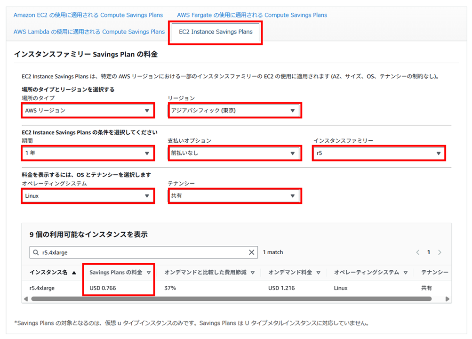Click the table's horizontal scrollbar thumb
Viewport: 472px width, 339px height.
(231, 299)
